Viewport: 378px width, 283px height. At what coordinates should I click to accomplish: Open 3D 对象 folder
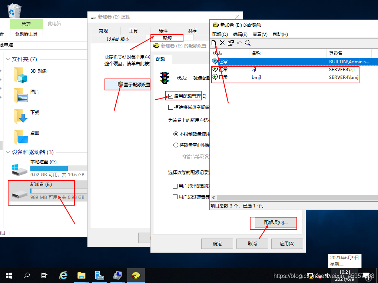[x=30, y=74]
